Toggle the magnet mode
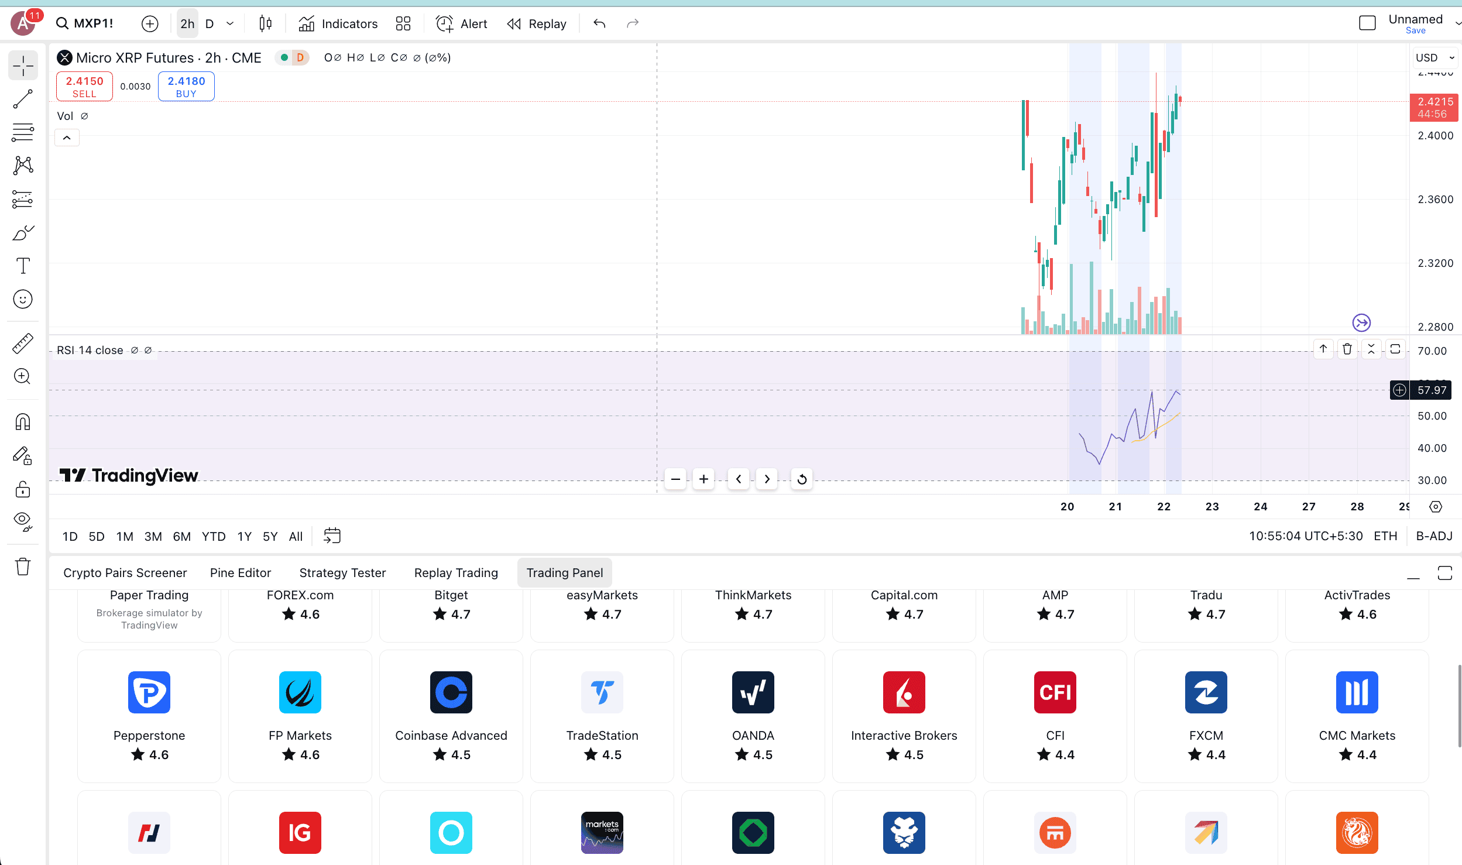Image resolution: width=1462 pixels, height=865 pixels. (23, 421)
